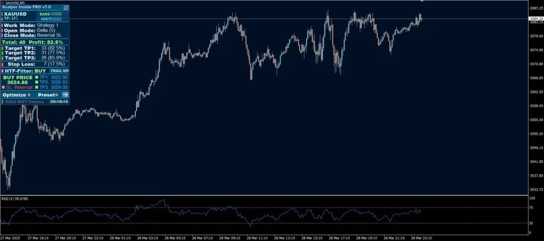Image resolution: width=544 pixels, height=241 pixels.
Task: Click the arrow button beside Preset
Action: click(x=65, y=94)
